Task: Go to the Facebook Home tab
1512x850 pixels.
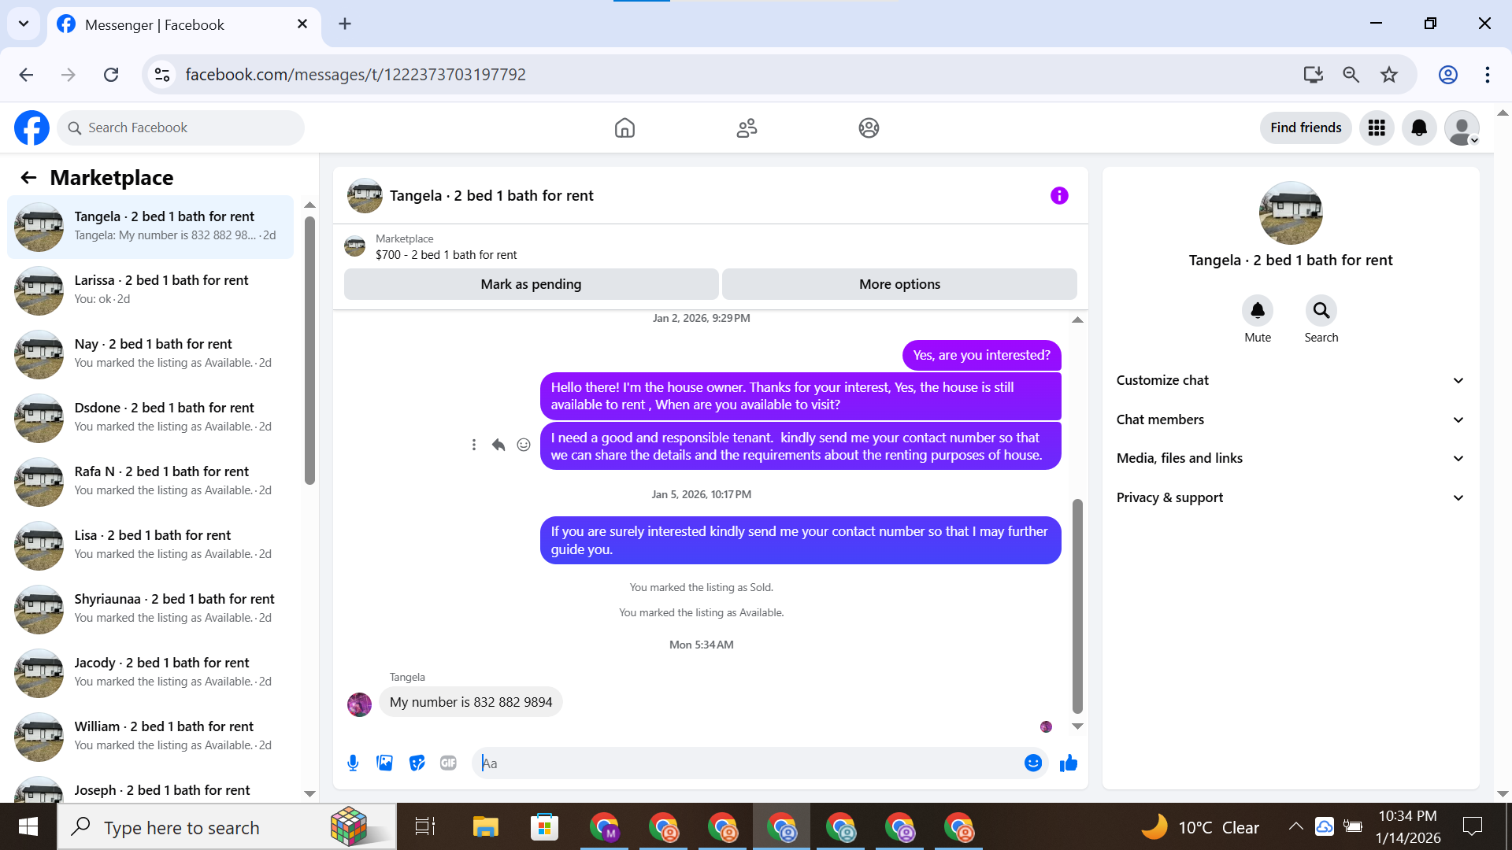Action: (624, 128)
